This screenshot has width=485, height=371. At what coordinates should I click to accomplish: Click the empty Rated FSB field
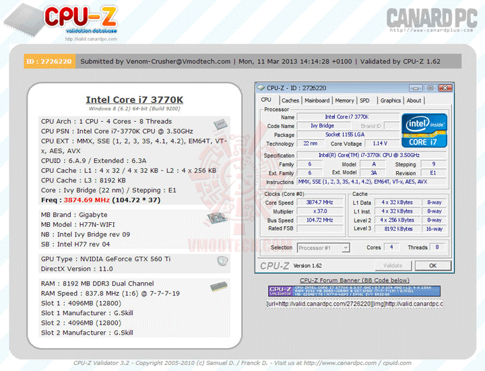coord(320,229)
